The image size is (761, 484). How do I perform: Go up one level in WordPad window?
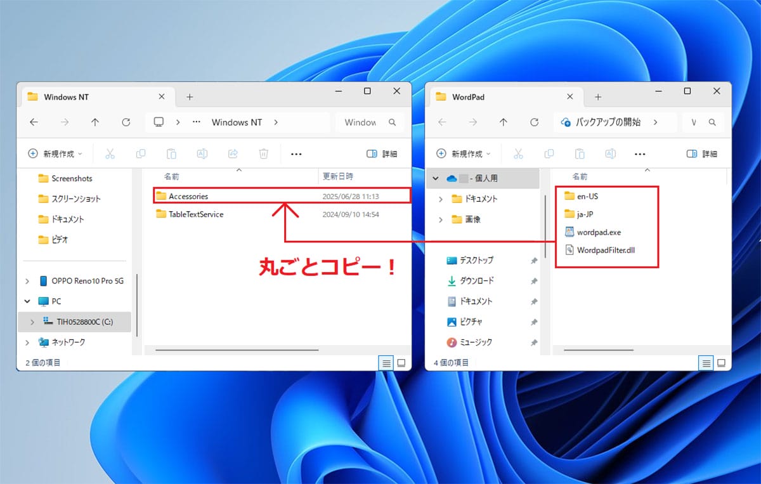pyautogui.click(x=504, y=122)
